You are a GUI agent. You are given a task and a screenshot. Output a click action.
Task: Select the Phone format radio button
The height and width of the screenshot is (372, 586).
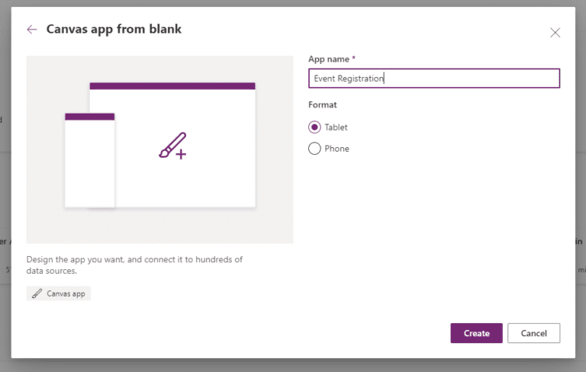tap(314, 149)
